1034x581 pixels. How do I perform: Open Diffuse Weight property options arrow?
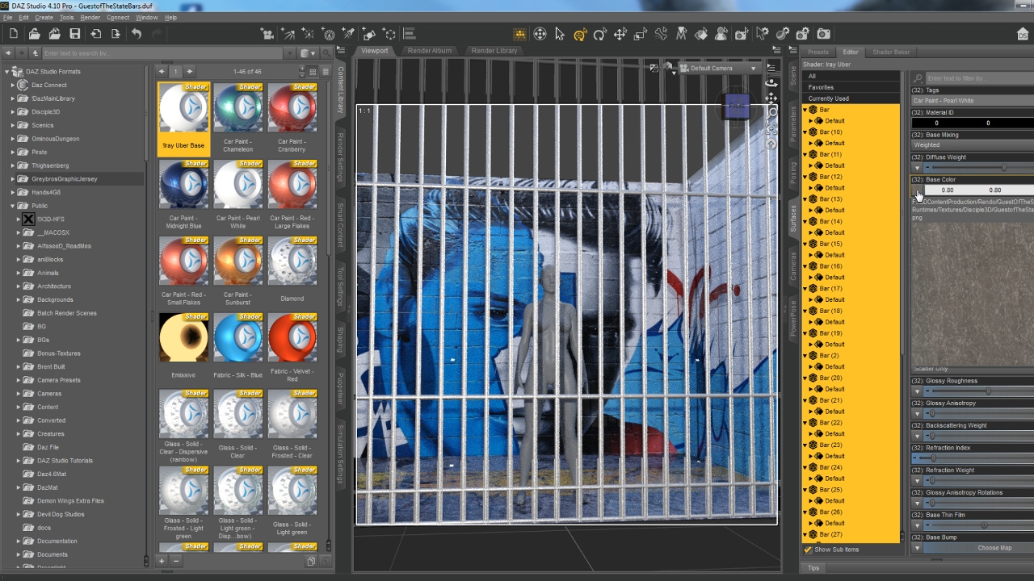pos(917,168)
